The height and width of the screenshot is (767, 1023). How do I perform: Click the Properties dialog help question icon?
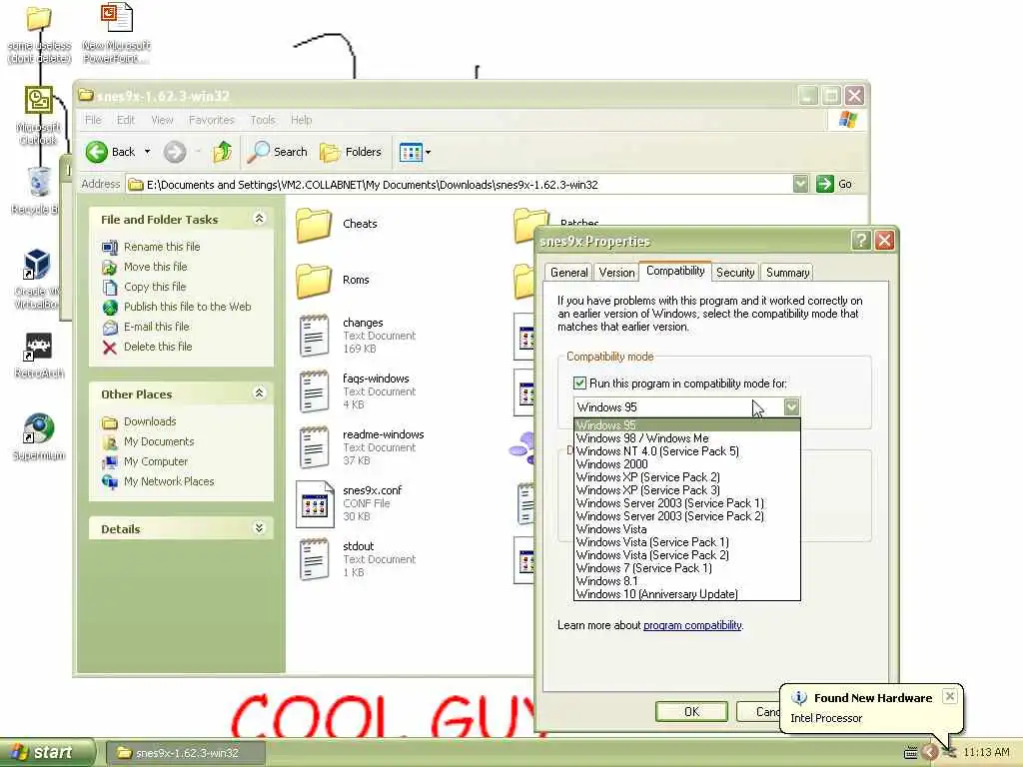tap(860, 241)
